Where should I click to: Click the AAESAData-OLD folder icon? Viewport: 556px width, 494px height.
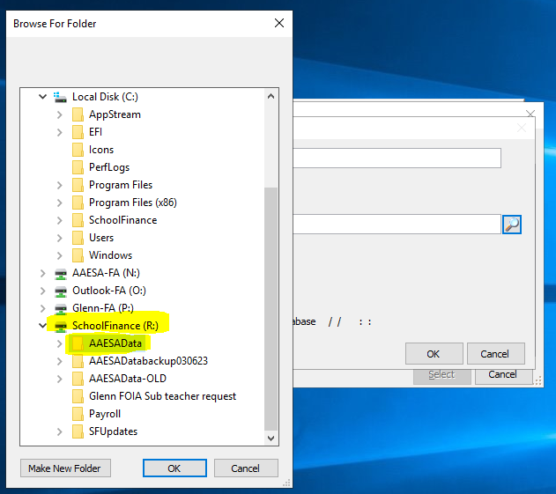click(x=78, y=379)
